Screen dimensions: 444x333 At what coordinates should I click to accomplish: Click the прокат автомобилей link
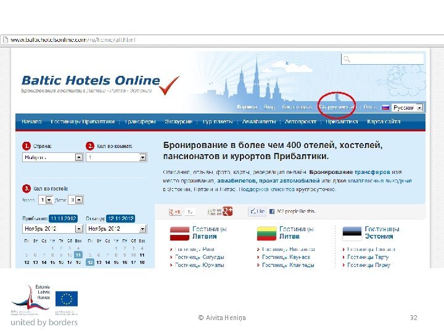point(289,181)
